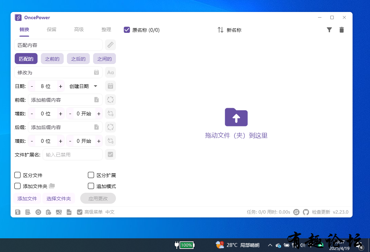Click the 应用更改 button

coord(98,198)
